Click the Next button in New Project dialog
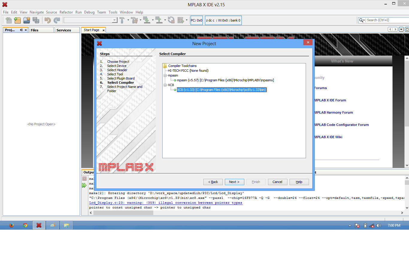 pyautogui.click(x=234, y=182)
